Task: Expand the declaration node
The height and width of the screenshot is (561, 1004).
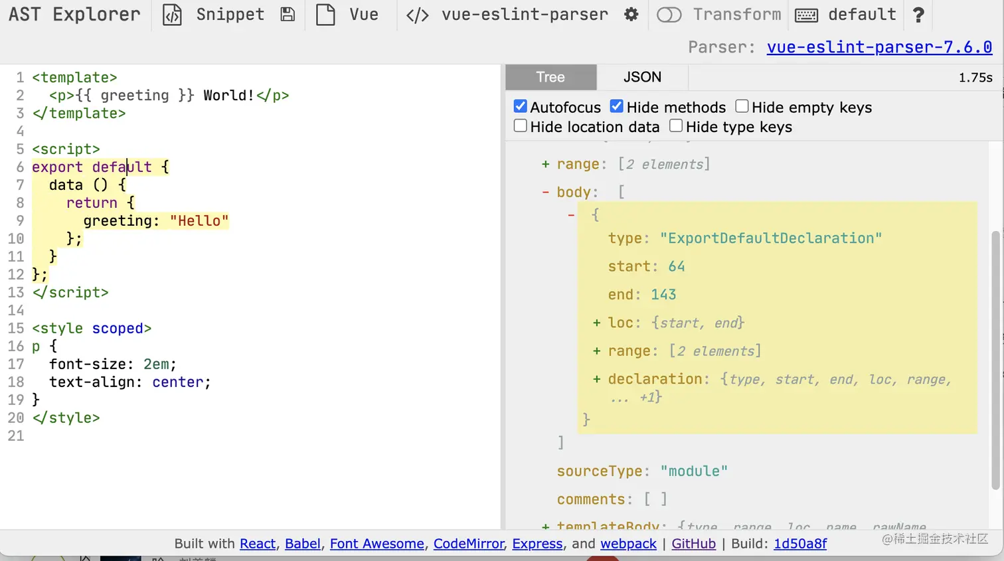Action: 596,379
